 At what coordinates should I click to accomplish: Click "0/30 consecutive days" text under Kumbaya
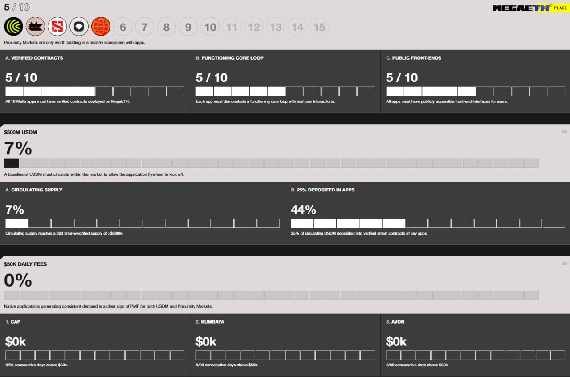(227, 365)
